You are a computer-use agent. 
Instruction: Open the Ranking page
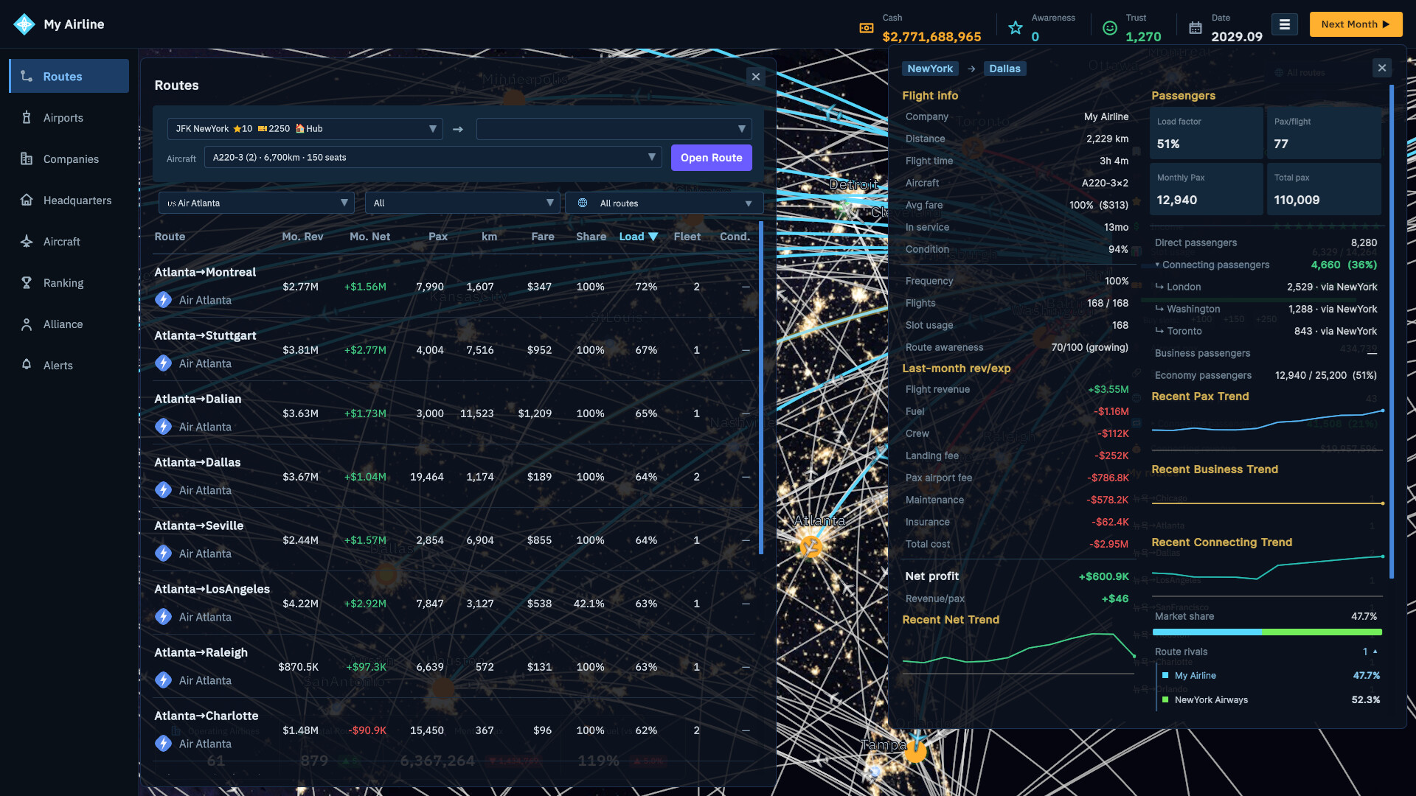pos(69,283)
